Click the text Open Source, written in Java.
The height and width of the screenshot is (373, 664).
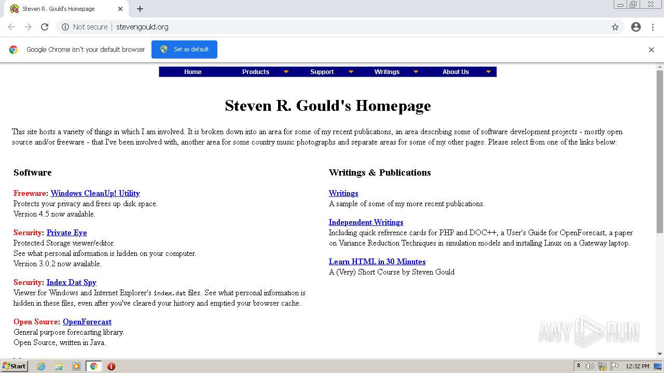60,342
